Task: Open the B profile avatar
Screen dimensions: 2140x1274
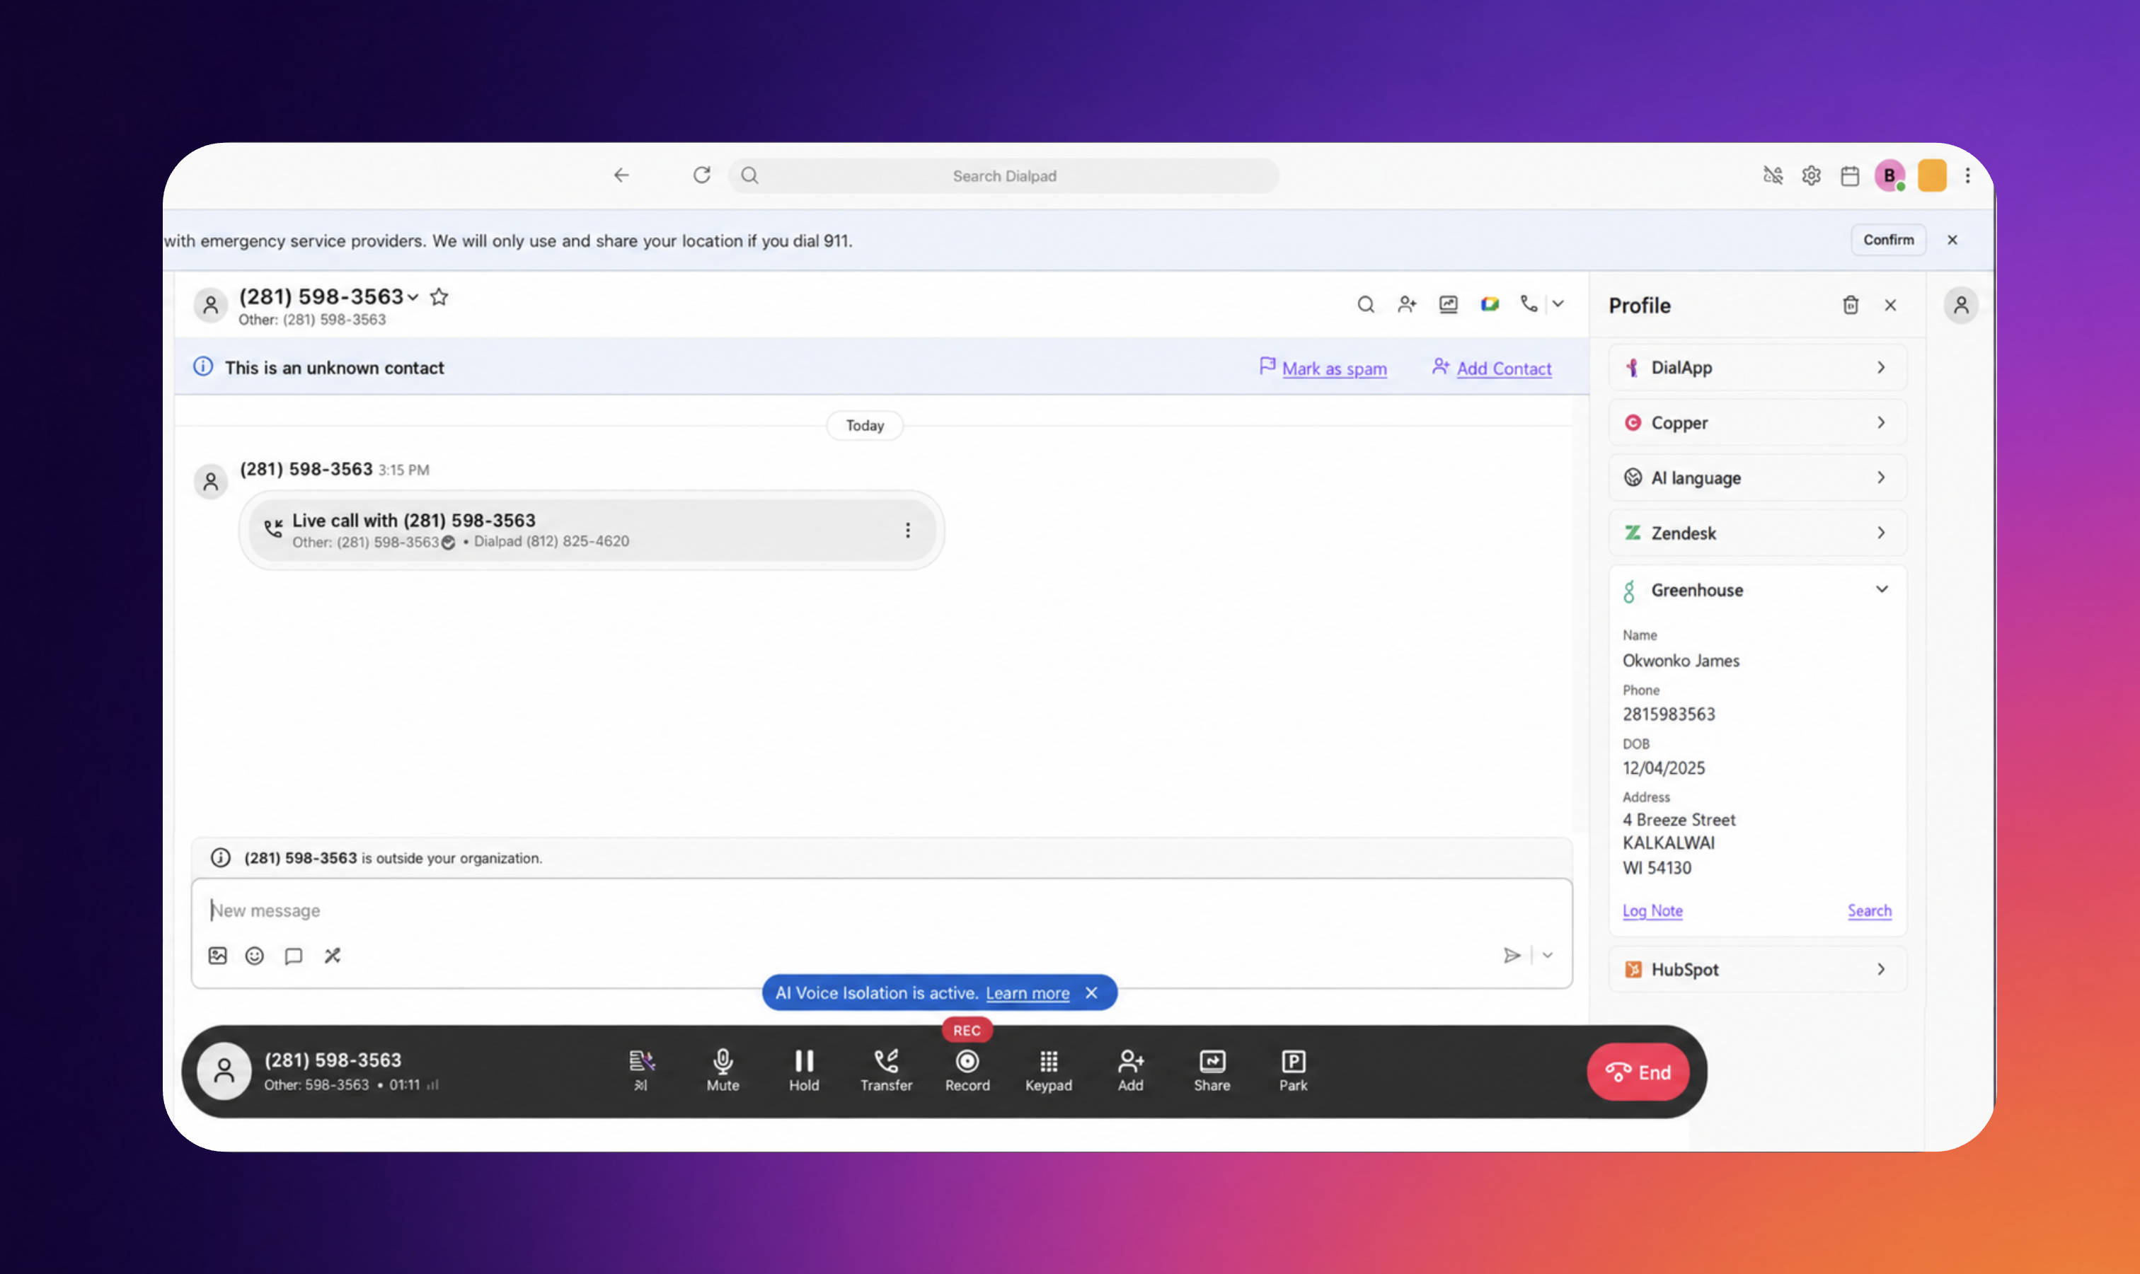Action: 1889,176
